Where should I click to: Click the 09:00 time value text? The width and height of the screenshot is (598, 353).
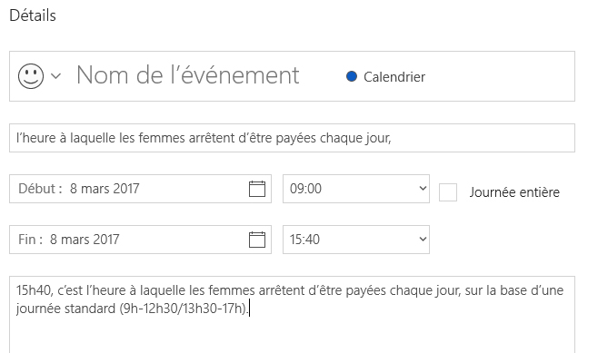[305, 189]
